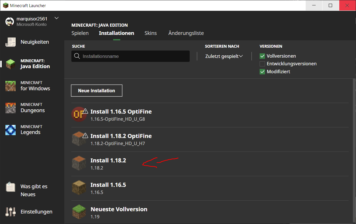Screen dimensions: 356x224
Task: Select the Install 1.16.5 entry title
Action: 108,185
